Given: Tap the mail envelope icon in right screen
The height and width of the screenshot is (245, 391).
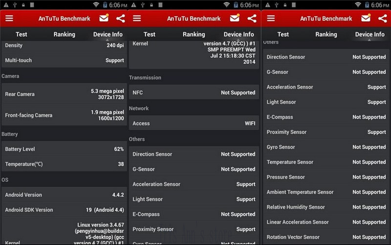Looking at the screenshot, I should (x=366, y=19).
